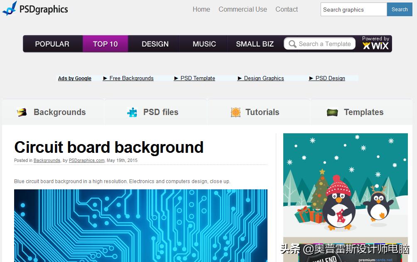Open the Backgrounds section tab
This screenshot has height=262, width=417.
pyautogui.click(x=53, y=112)
